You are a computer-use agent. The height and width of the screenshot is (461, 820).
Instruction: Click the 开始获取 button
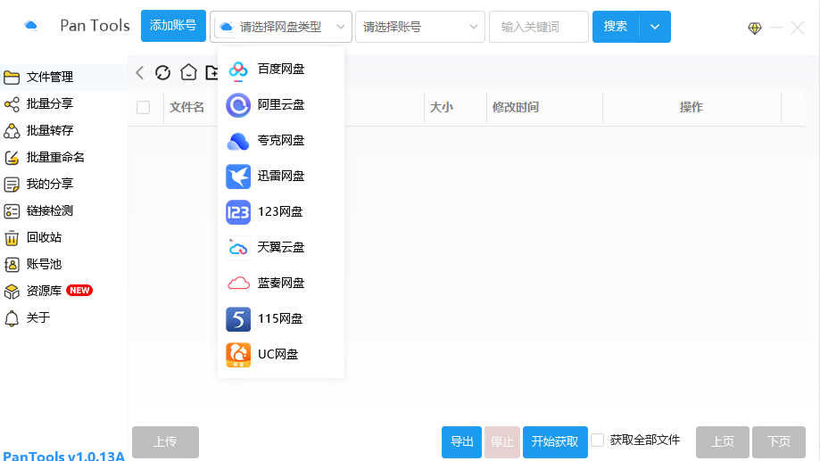pos(555,441)
